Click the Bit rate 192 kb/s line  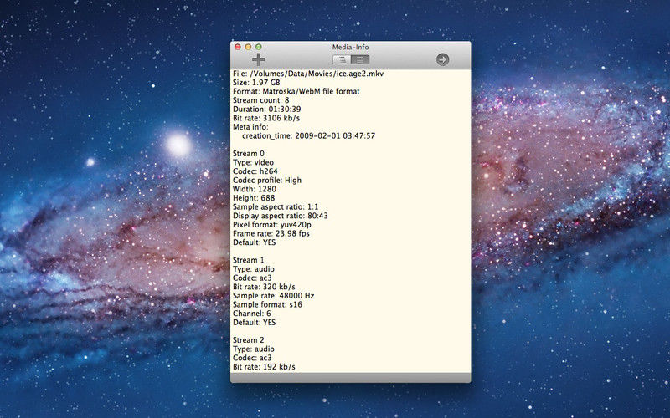pos(264,366)
